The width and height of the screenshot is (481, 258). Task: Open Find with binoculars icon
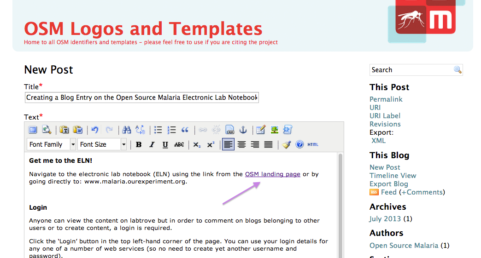tap(126, 130)
